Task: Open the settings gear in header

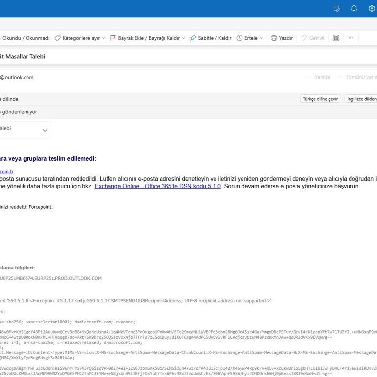Action: (x=372, y=8)
